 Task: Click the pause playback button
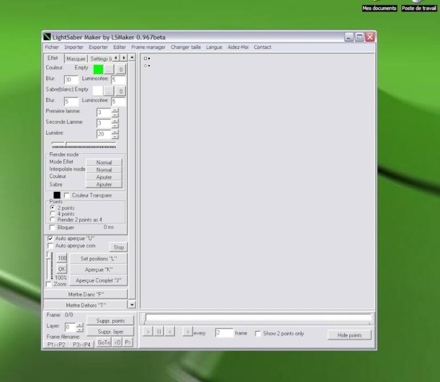tap(159, 332)
